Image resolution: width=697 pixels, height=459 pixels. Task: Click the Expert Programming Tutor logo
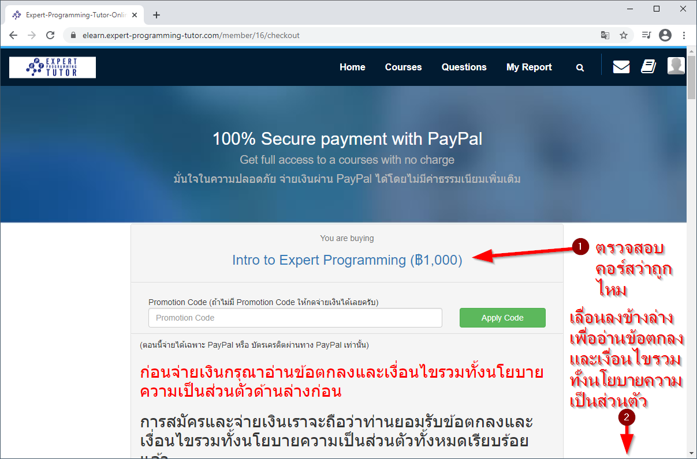(x=53, y=67)
